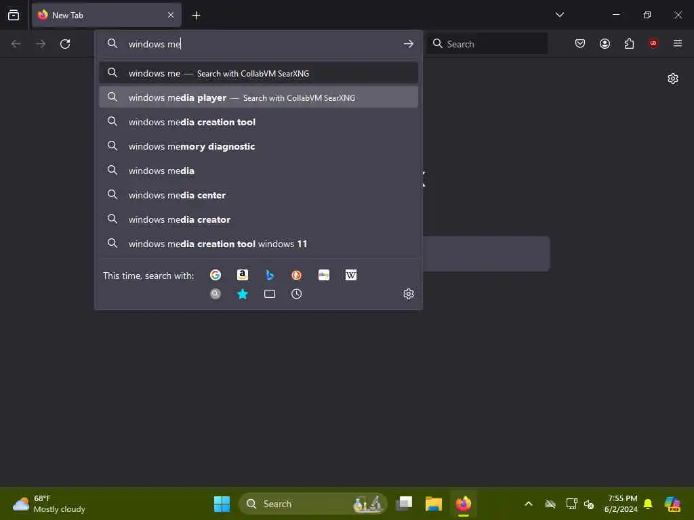694x520 pixels.
Task: Open search settings gear in the dropdown
Action: (409, 294)
